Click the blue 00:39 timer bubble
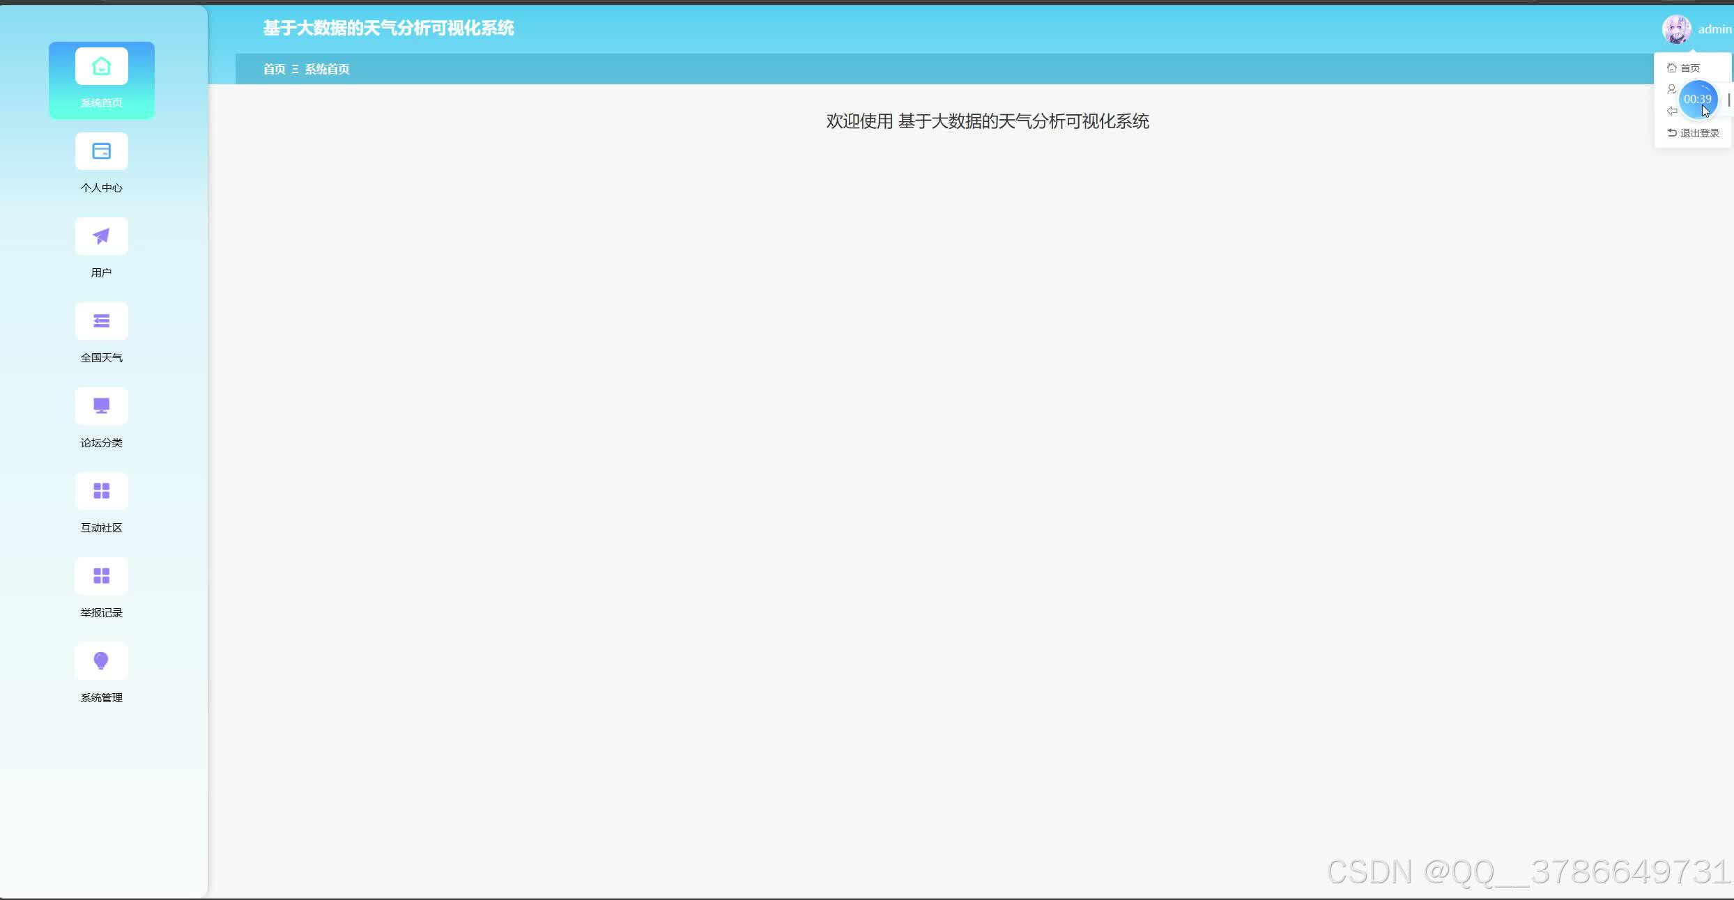1734x900 pixels. (1697, 99)
